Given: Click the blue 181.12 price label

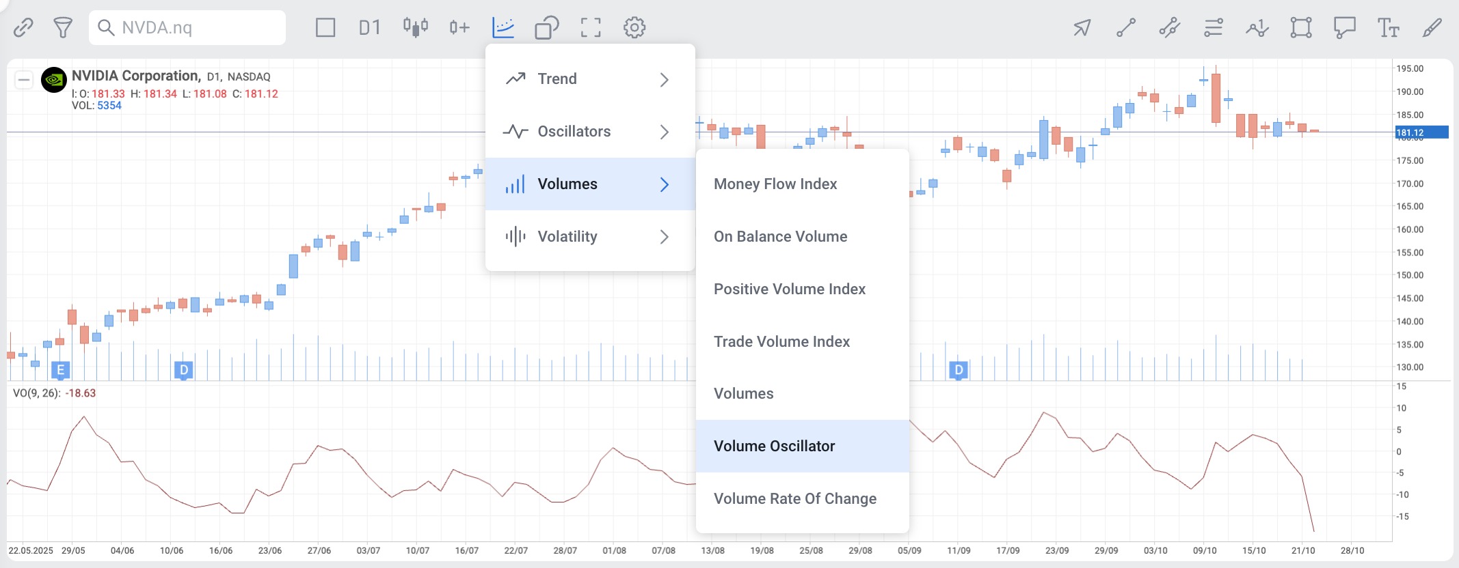Looking at the screenshot, I should [x=1421, y=132].
